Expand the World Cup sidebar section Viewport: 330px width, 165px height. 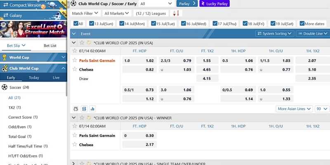tap(63, 57)
